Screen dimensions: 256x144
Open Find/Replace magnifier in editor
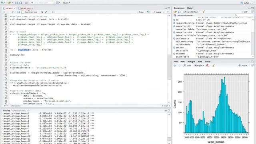[42, 12]
